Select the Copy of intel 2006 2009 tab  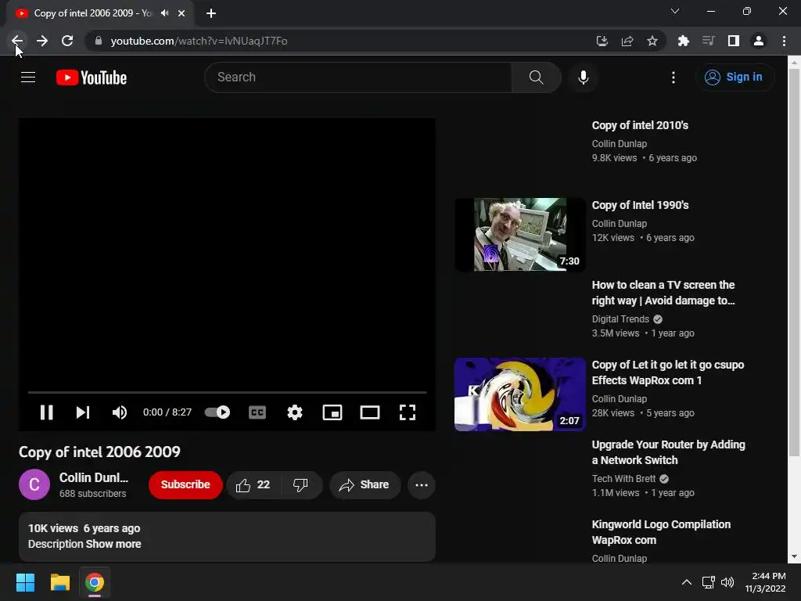click(94, 13)
